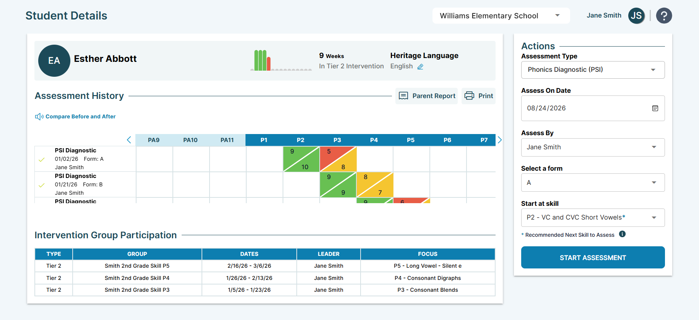Screen dimensions: 699x320
Task: Click the recommended skill info icon
Action: pos(622,234)
